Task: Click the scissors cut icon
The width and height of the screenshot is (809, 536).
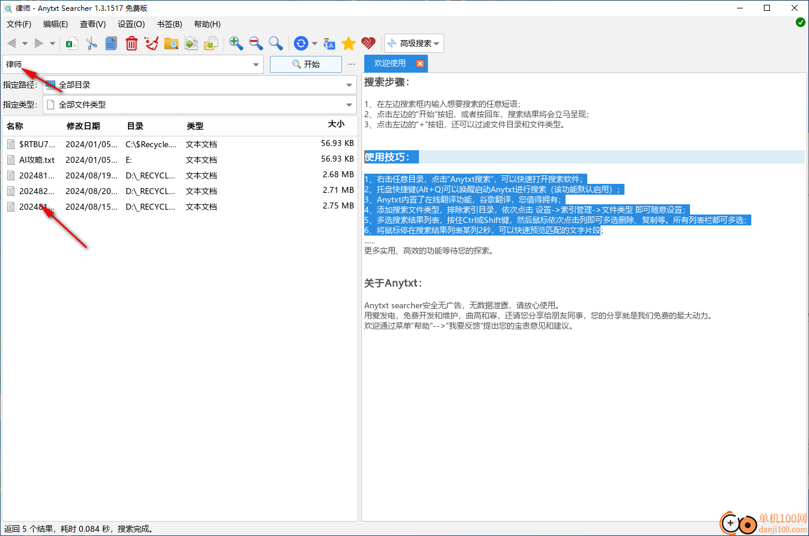Action: 91,43
